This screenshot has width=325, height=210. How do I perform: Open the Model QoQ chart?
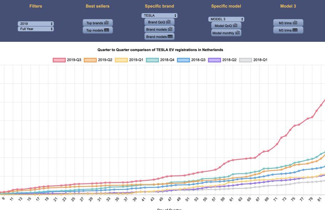coord(226,26)
